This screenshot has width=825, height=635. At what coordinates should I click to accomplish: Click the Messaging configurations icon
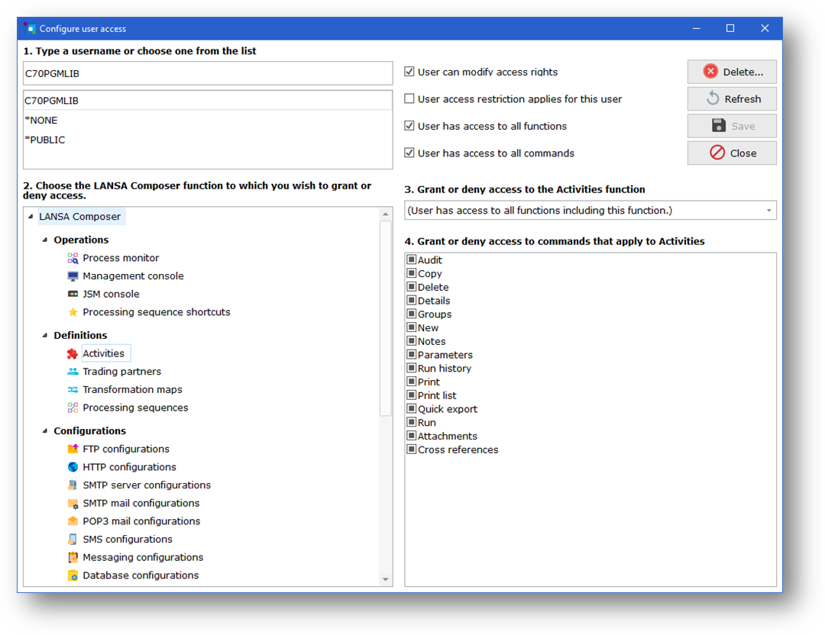[x=73, y=557]
